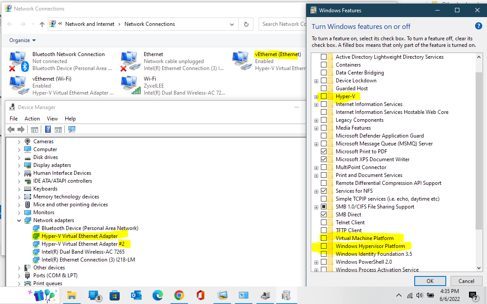
Task: Click the volume speaker icon in system tray
Action: 419,295
